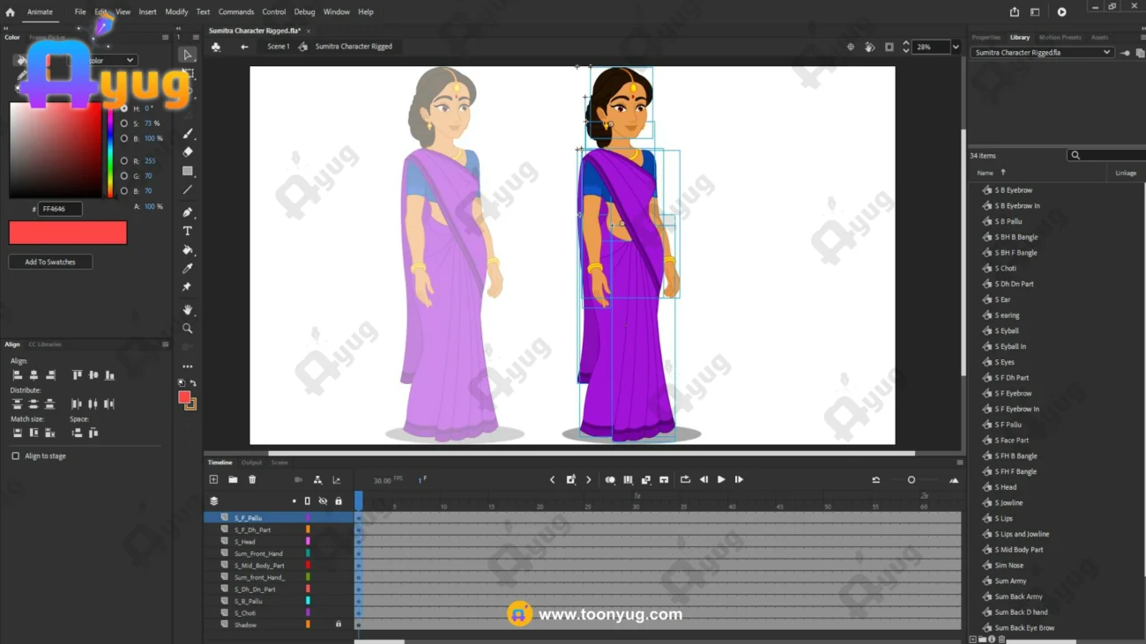Open the Modify menu
This screenshot has width=1146, height=644.
click(176, 12)
